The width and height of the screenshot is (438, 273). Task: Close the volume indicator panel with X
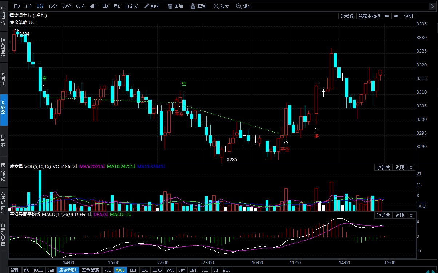(411, 167)
